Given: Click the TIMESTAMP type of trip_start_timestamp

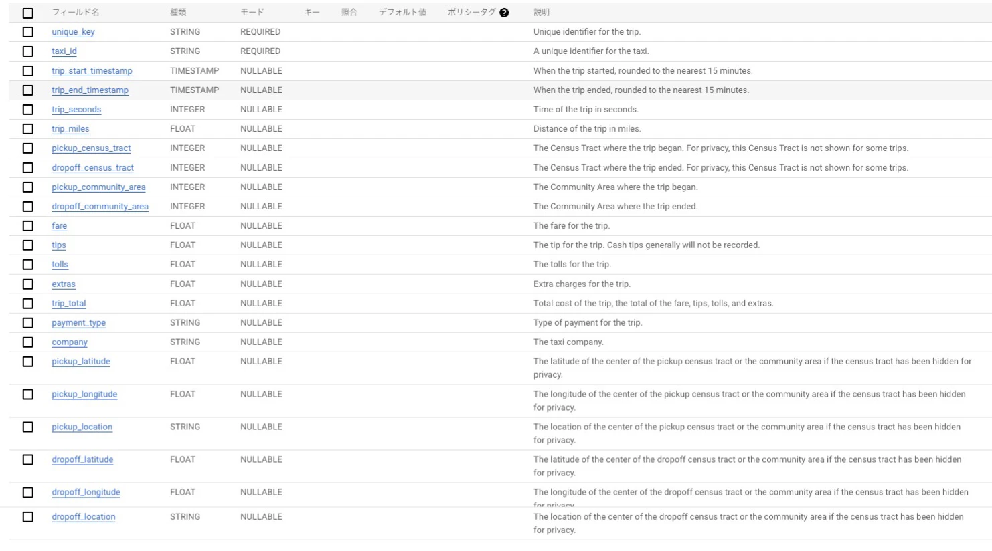Looking at the screenshot, I should tap(194, 71).
